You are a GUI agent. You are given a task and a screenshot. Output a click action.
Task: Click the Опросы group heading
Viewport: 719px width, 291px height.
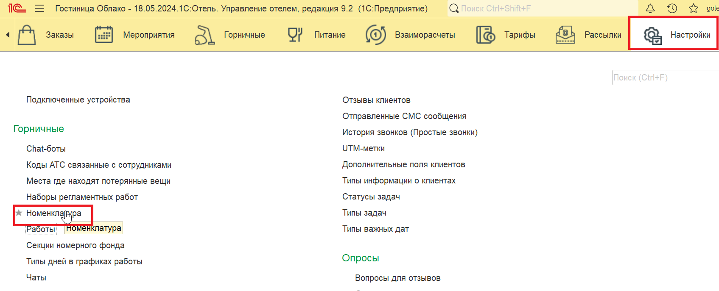click(x=361, y=258)
